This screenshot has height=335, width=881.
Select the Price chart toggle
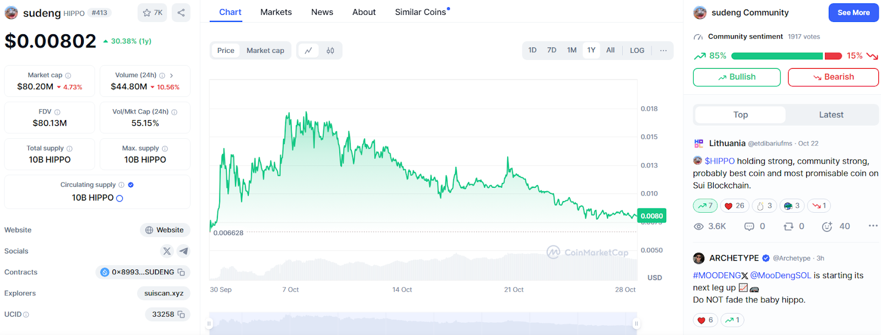pyautogui.click(x=226, y=51)
